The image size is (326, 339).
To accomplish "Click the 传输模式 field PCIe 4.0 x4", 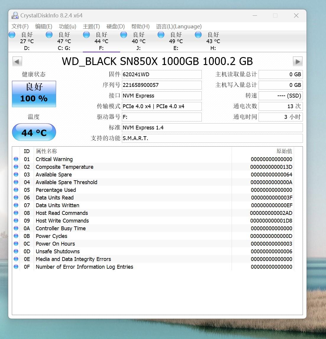I will (x=162, y=106).
